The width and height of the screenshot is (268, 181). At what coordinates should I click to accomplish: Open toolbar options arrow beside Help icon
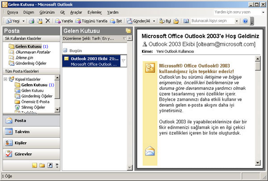[x=252, y=21]
